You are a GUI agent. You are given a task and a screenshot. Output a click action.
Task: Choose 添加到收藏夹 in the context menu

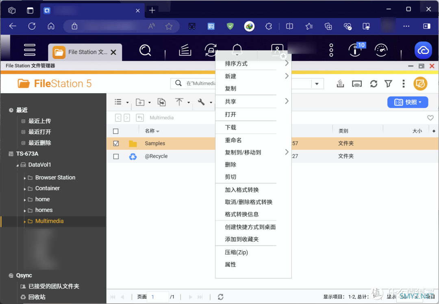pos(253,239)
